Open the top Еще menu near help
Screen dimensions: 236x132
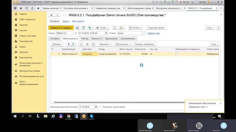pos(210,28)
